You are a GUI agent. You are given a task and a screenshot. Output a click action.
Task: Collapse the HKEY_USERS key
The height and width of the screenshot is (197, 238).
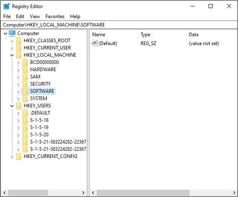pos(12,106)
